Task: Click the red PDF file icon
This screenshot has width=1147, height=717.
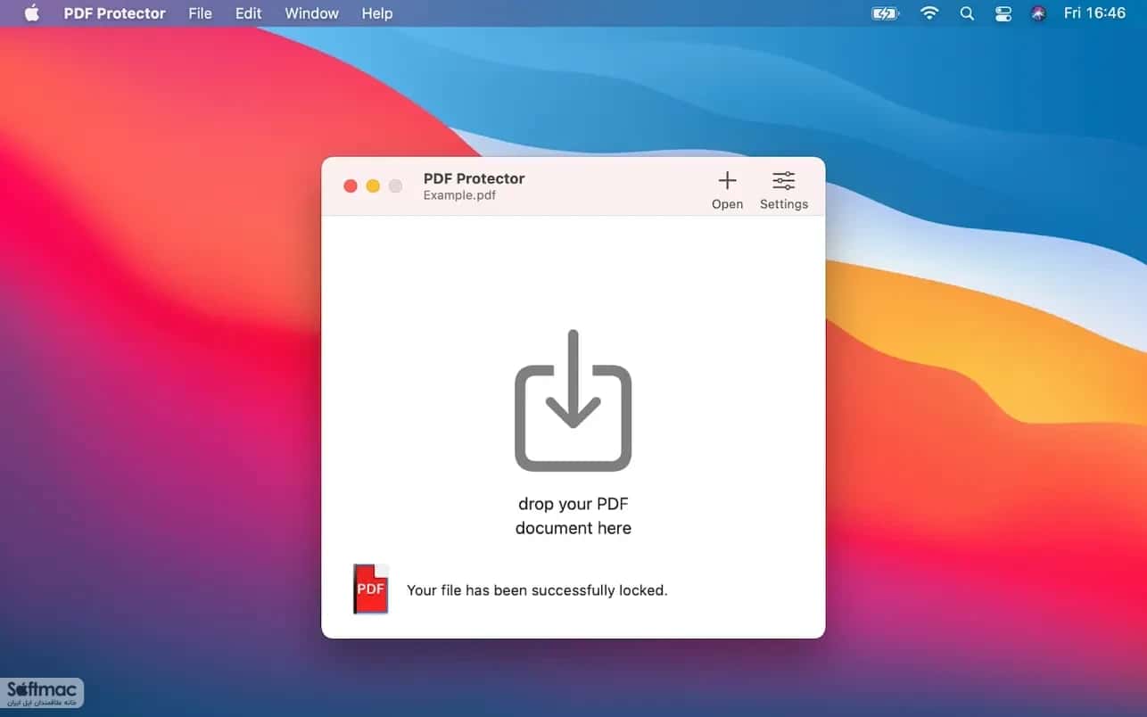Action: 371,589
